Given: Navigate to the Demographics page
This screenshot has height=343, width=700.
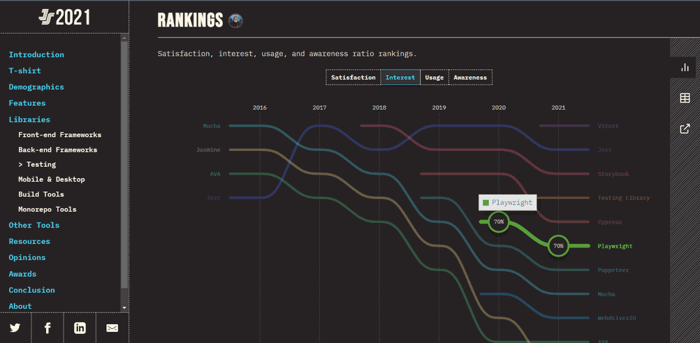Looking at the screenshot, I should coord(36,87).
